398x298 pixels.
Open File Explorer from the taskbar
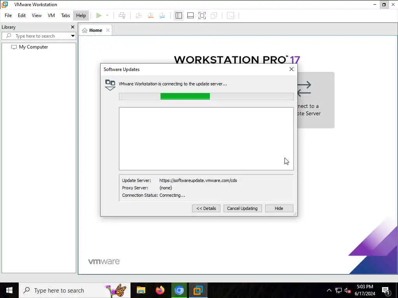click(141, 290)
